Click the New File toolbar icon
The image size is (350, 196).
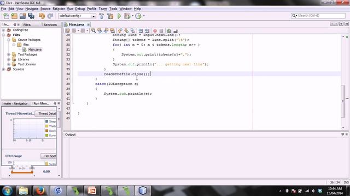(x=6, y=16)
